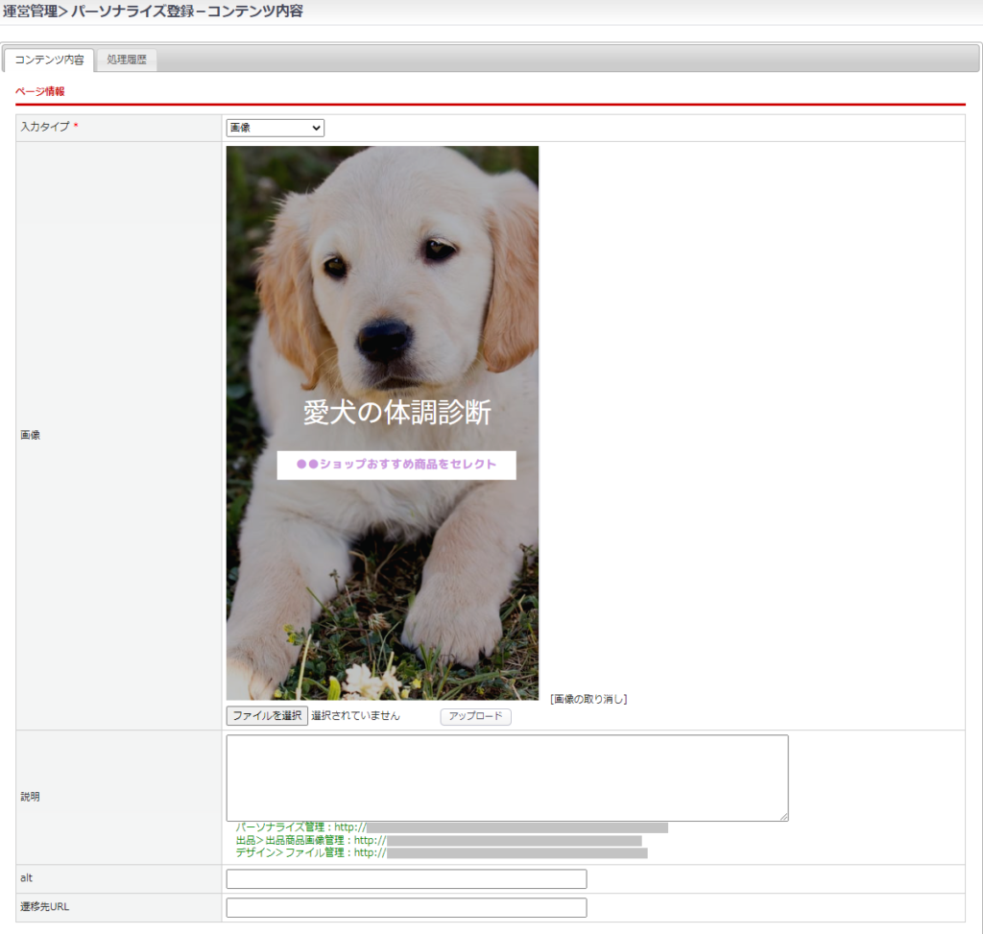Click the 運営管理 breadcrumb heading
Screen dimensions: 983x934
29,12
